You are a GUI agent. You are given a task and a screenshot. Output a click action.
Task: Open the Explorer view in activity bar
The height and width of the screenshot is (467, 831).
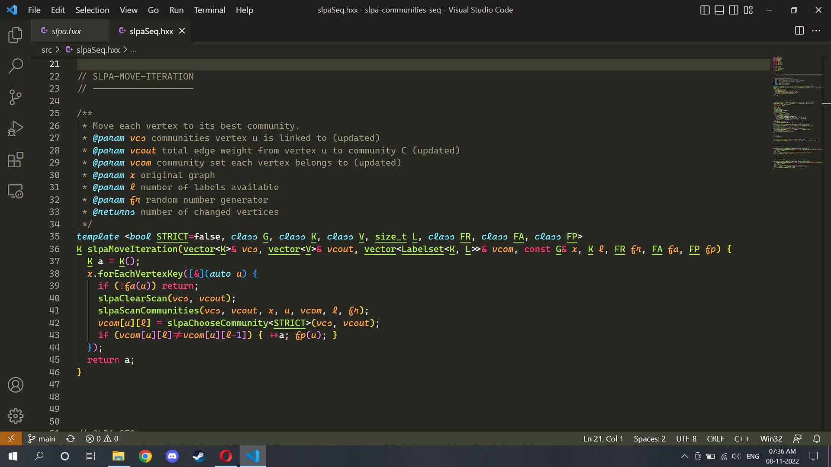pyautogui.click(x=16, y=35)
